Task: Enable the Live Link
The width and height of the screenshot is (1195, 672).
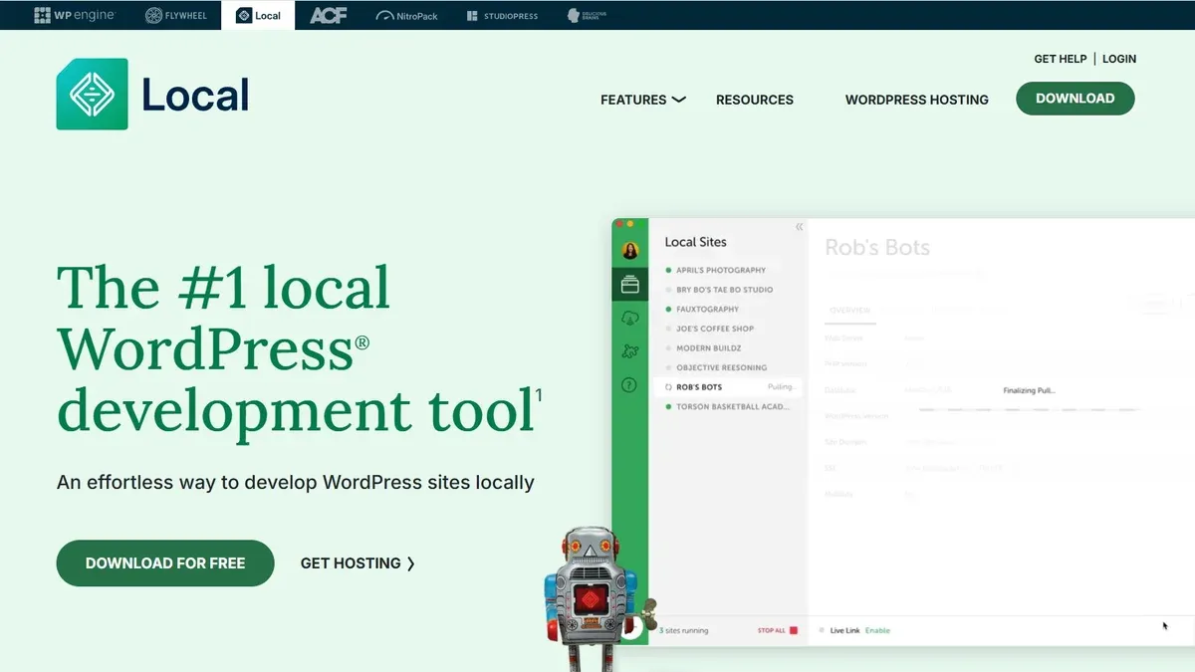Action: point(877,630)
